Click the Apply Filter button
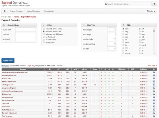159x118 pixels. [8, 61]
